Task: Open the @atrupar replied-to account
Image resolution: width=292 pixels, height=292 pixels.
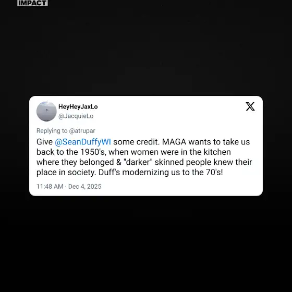Action: click(82, 131)
